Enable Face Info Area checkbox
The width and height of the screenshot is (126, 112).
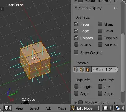[100, 86]
